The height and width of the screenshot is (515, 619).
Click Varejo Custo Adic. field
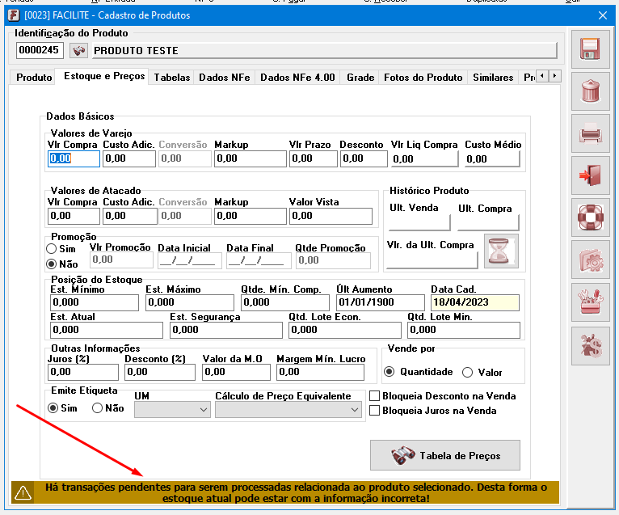[129, 158]
